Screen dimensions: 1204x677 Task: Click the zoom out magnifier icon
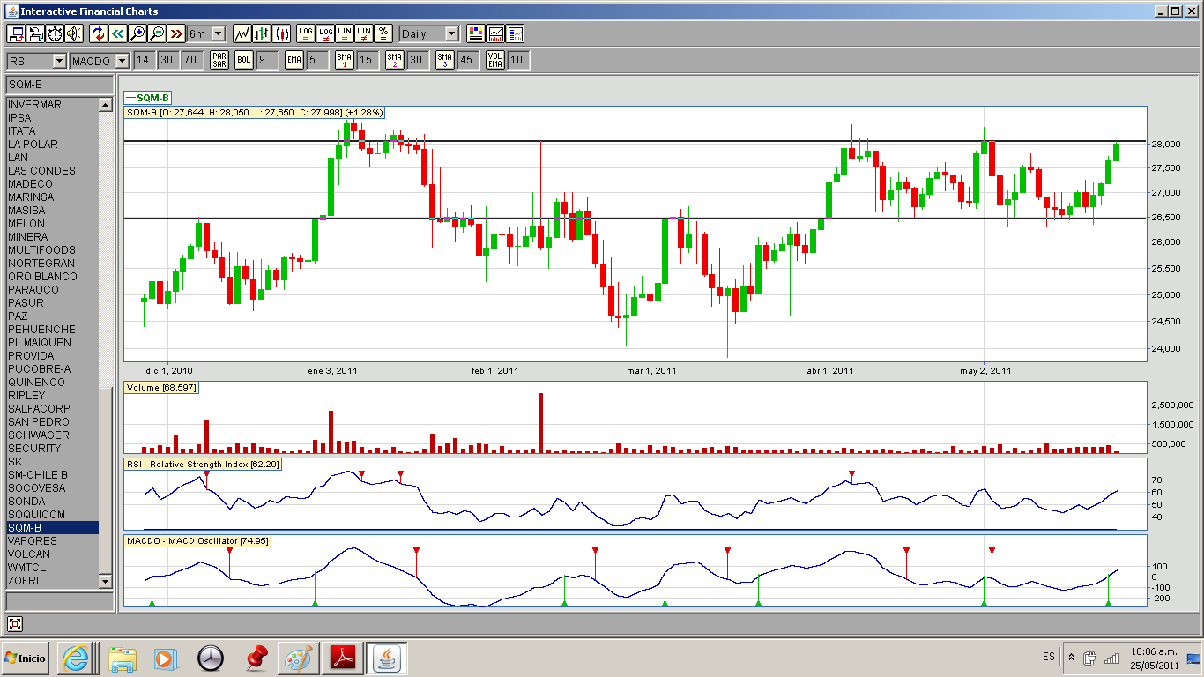click(x=157, y=33)
